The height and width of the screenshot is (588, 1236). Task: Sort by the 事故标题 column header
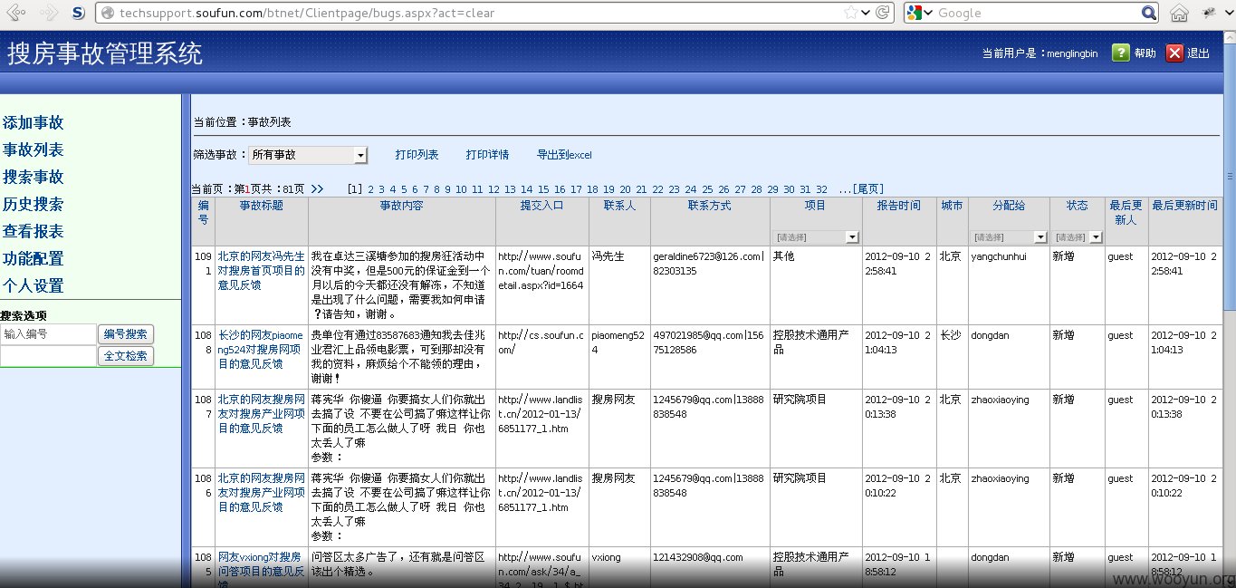click(261, 206)
